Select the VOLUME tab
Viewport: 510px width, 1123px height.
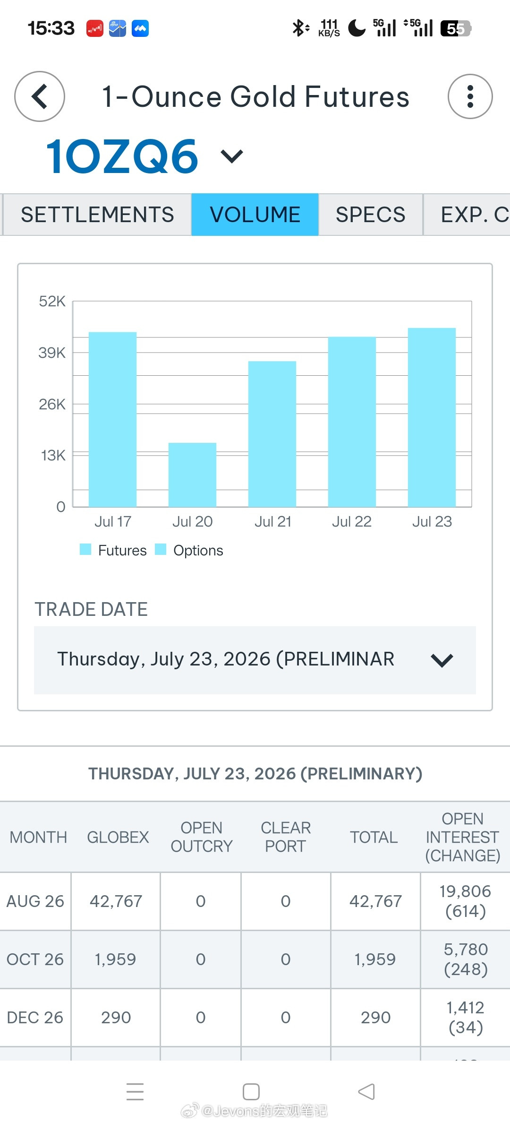pyautogui.click(x=255, y=215)
